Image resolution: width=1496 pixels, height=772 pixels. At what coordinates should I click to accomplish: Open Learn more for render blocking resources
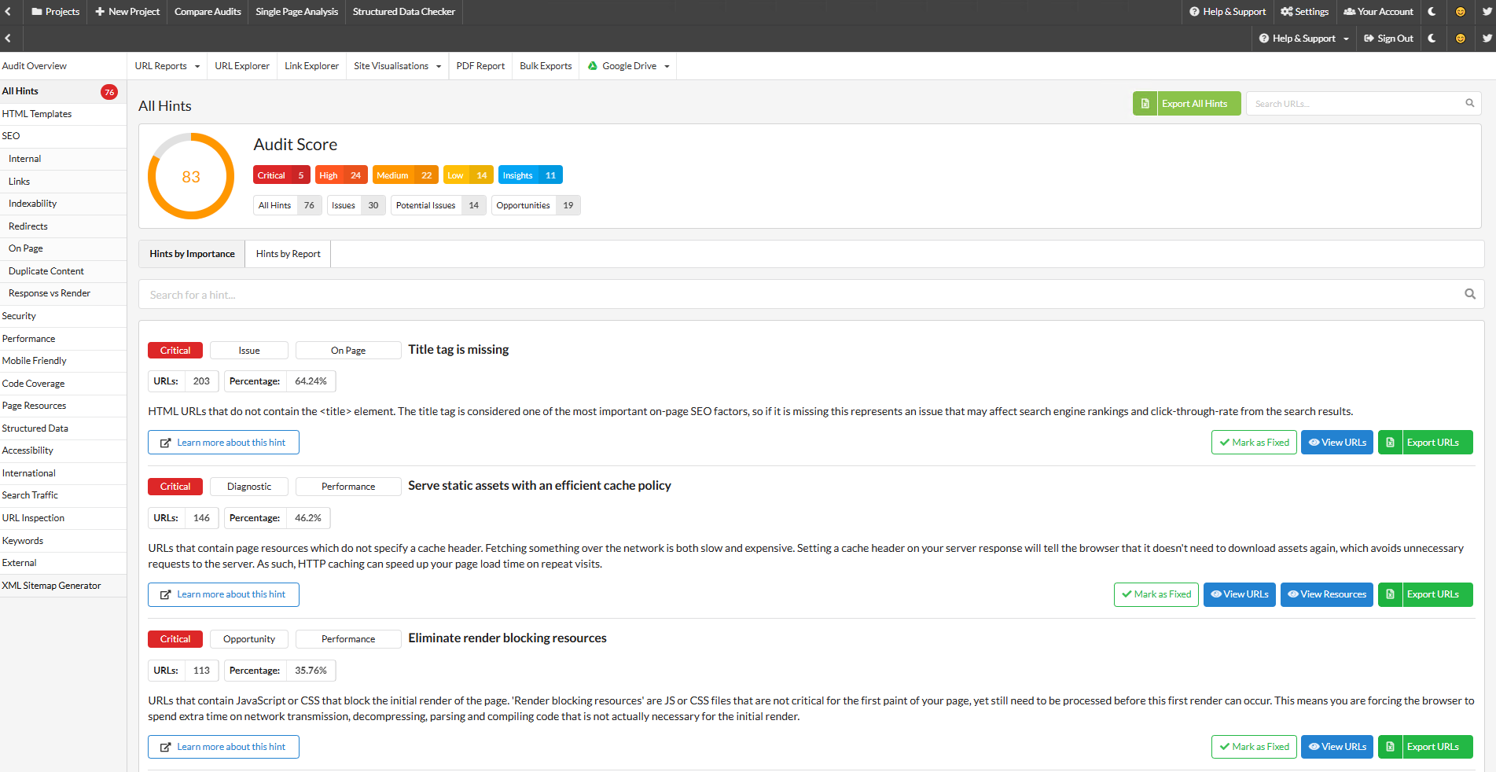click(223, 747)
